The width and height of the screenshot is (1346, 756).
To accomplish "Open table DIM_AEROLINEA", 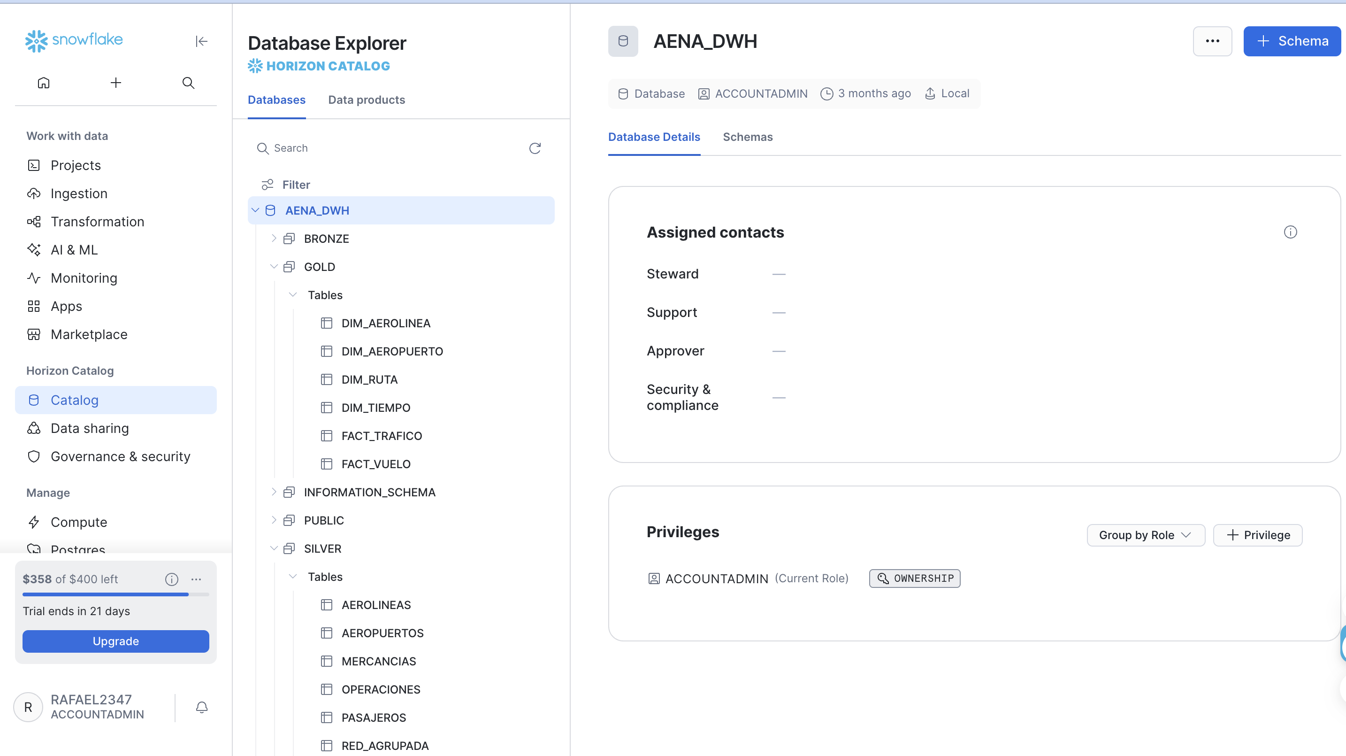I will pos(386,323).
